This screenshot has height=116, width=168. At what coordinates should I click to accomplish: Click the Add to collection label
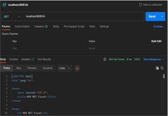coord(153,5)
